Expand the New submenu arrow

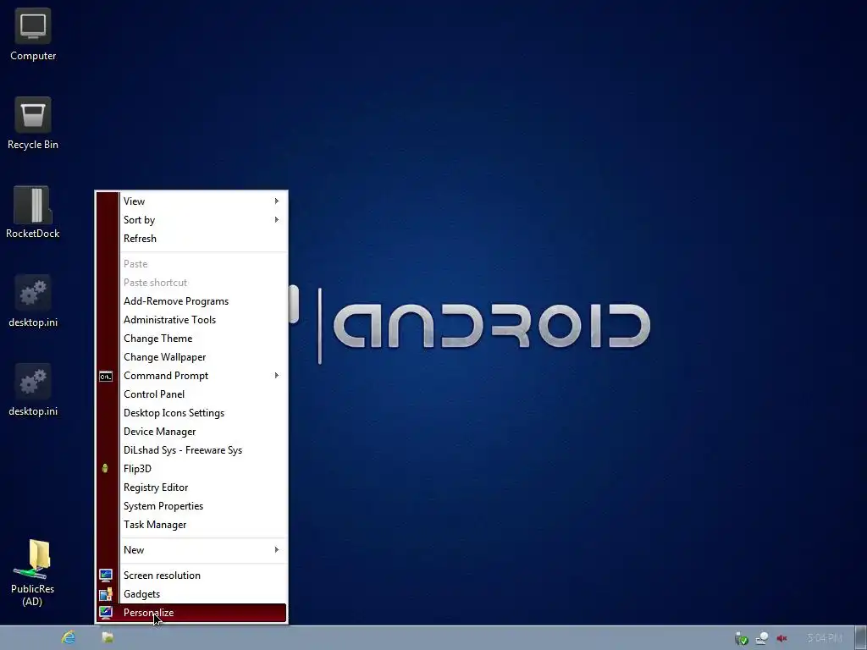(x=277, y=550)
